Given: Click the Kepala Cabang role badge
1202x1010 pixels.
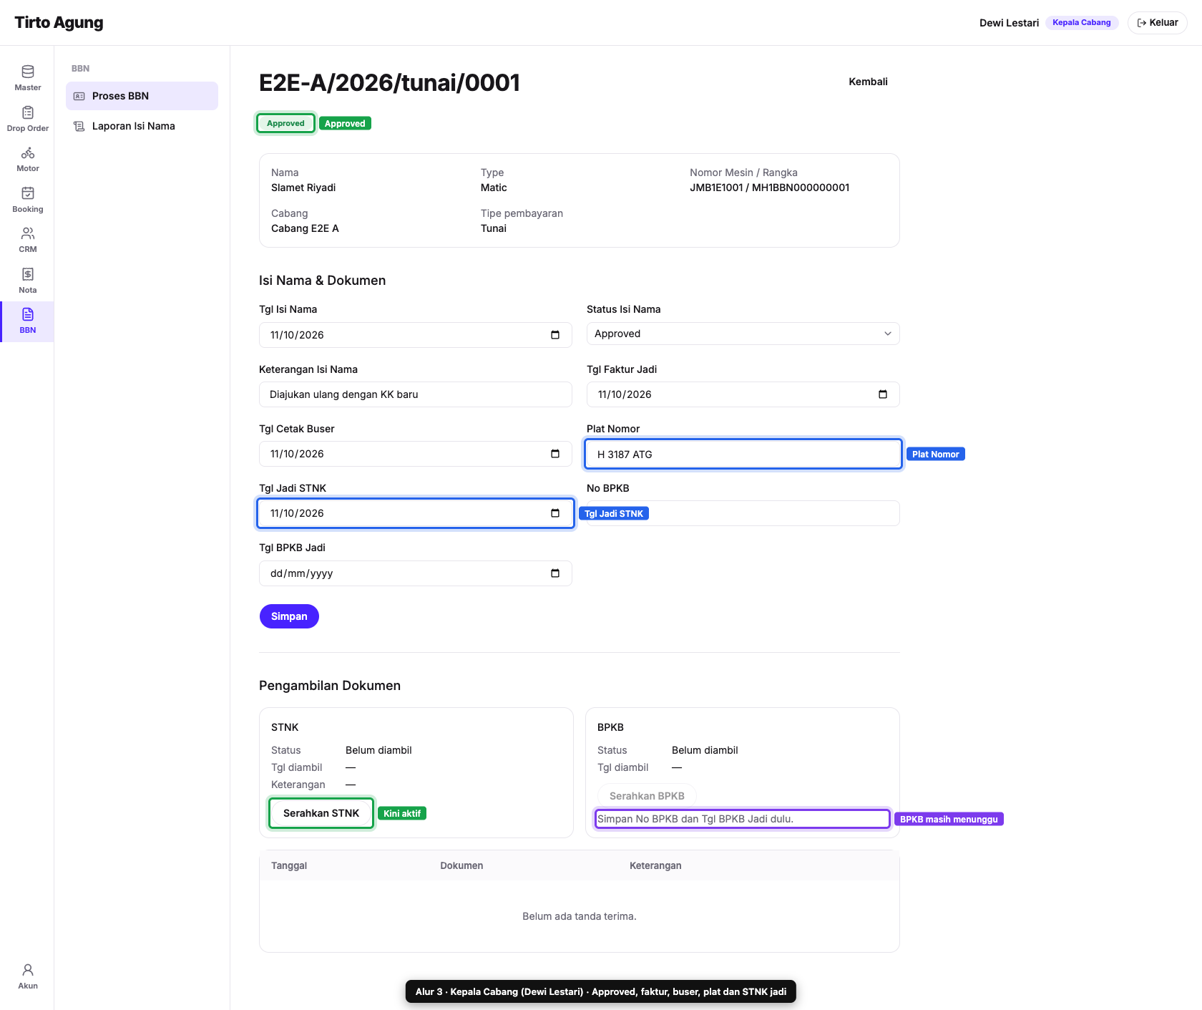Looking at the screenshot, I should point(1082,23).
